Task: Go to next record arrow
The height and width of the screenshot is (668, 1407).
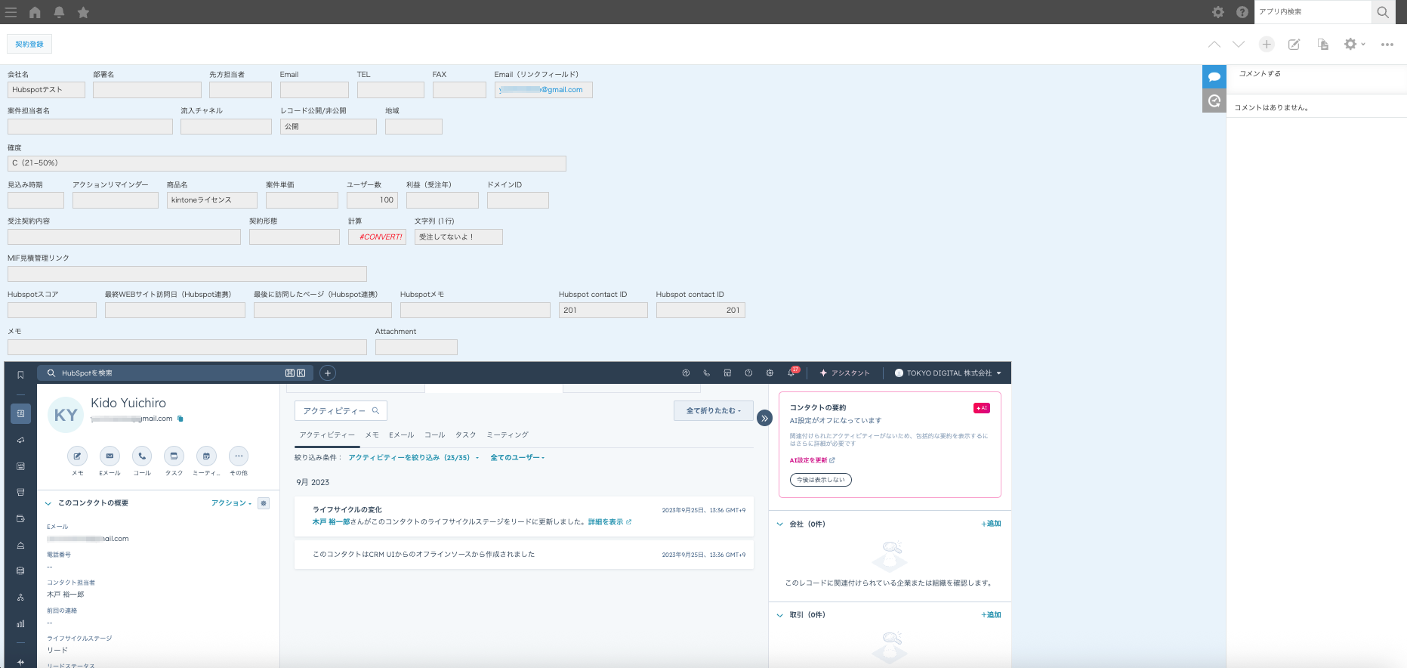Action: [1239, 45]
